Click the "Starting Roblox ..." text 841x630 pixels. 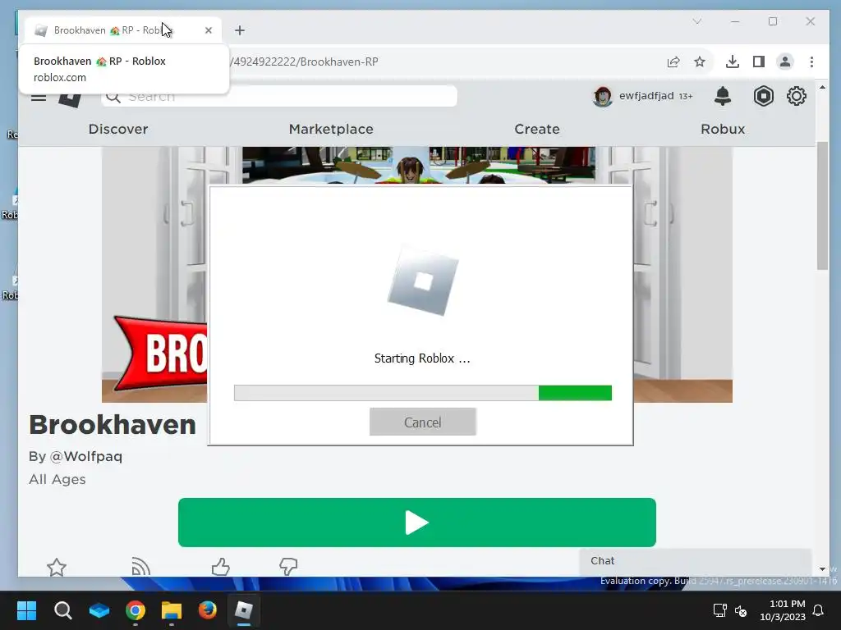click(x=422, y=358)
